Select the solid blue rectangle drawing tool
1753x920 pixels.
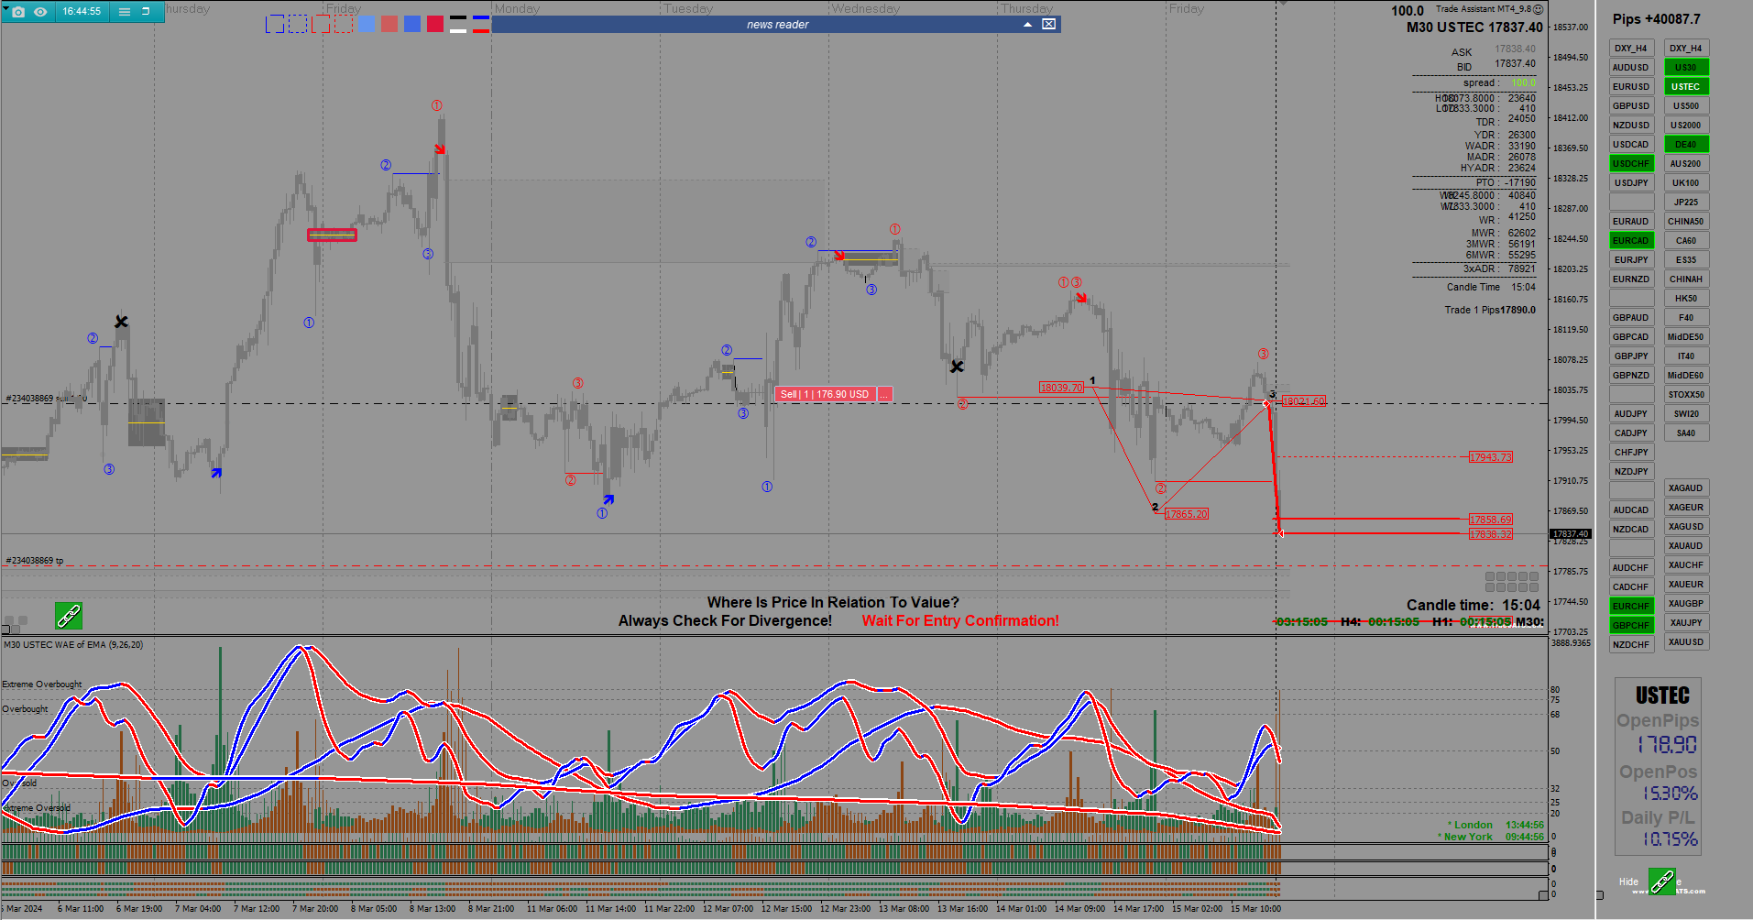(x=275, y=24)
